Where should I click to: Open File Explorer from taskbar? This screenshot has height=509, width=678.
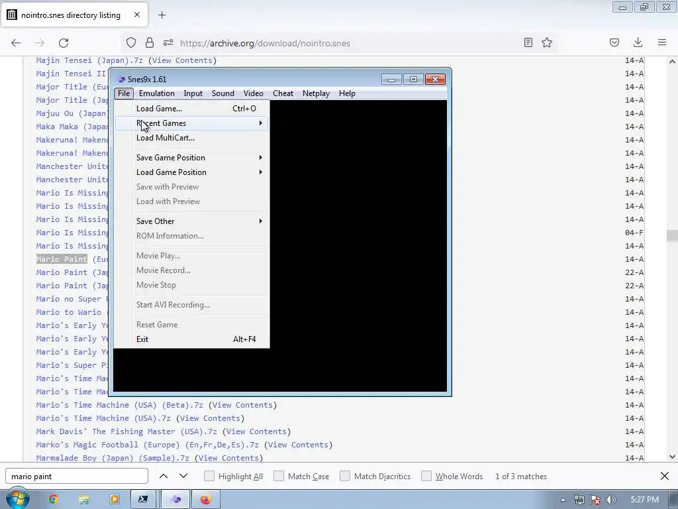tap(84, 500)
